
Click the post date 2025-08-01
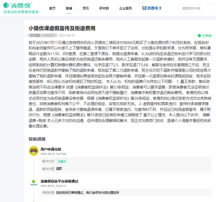[67, 35]
